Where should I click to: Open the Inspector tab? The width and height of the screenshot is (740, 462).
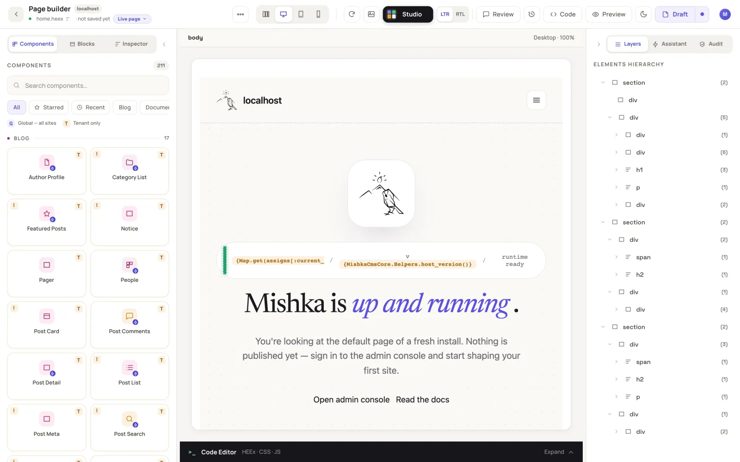tap(131, 44)
